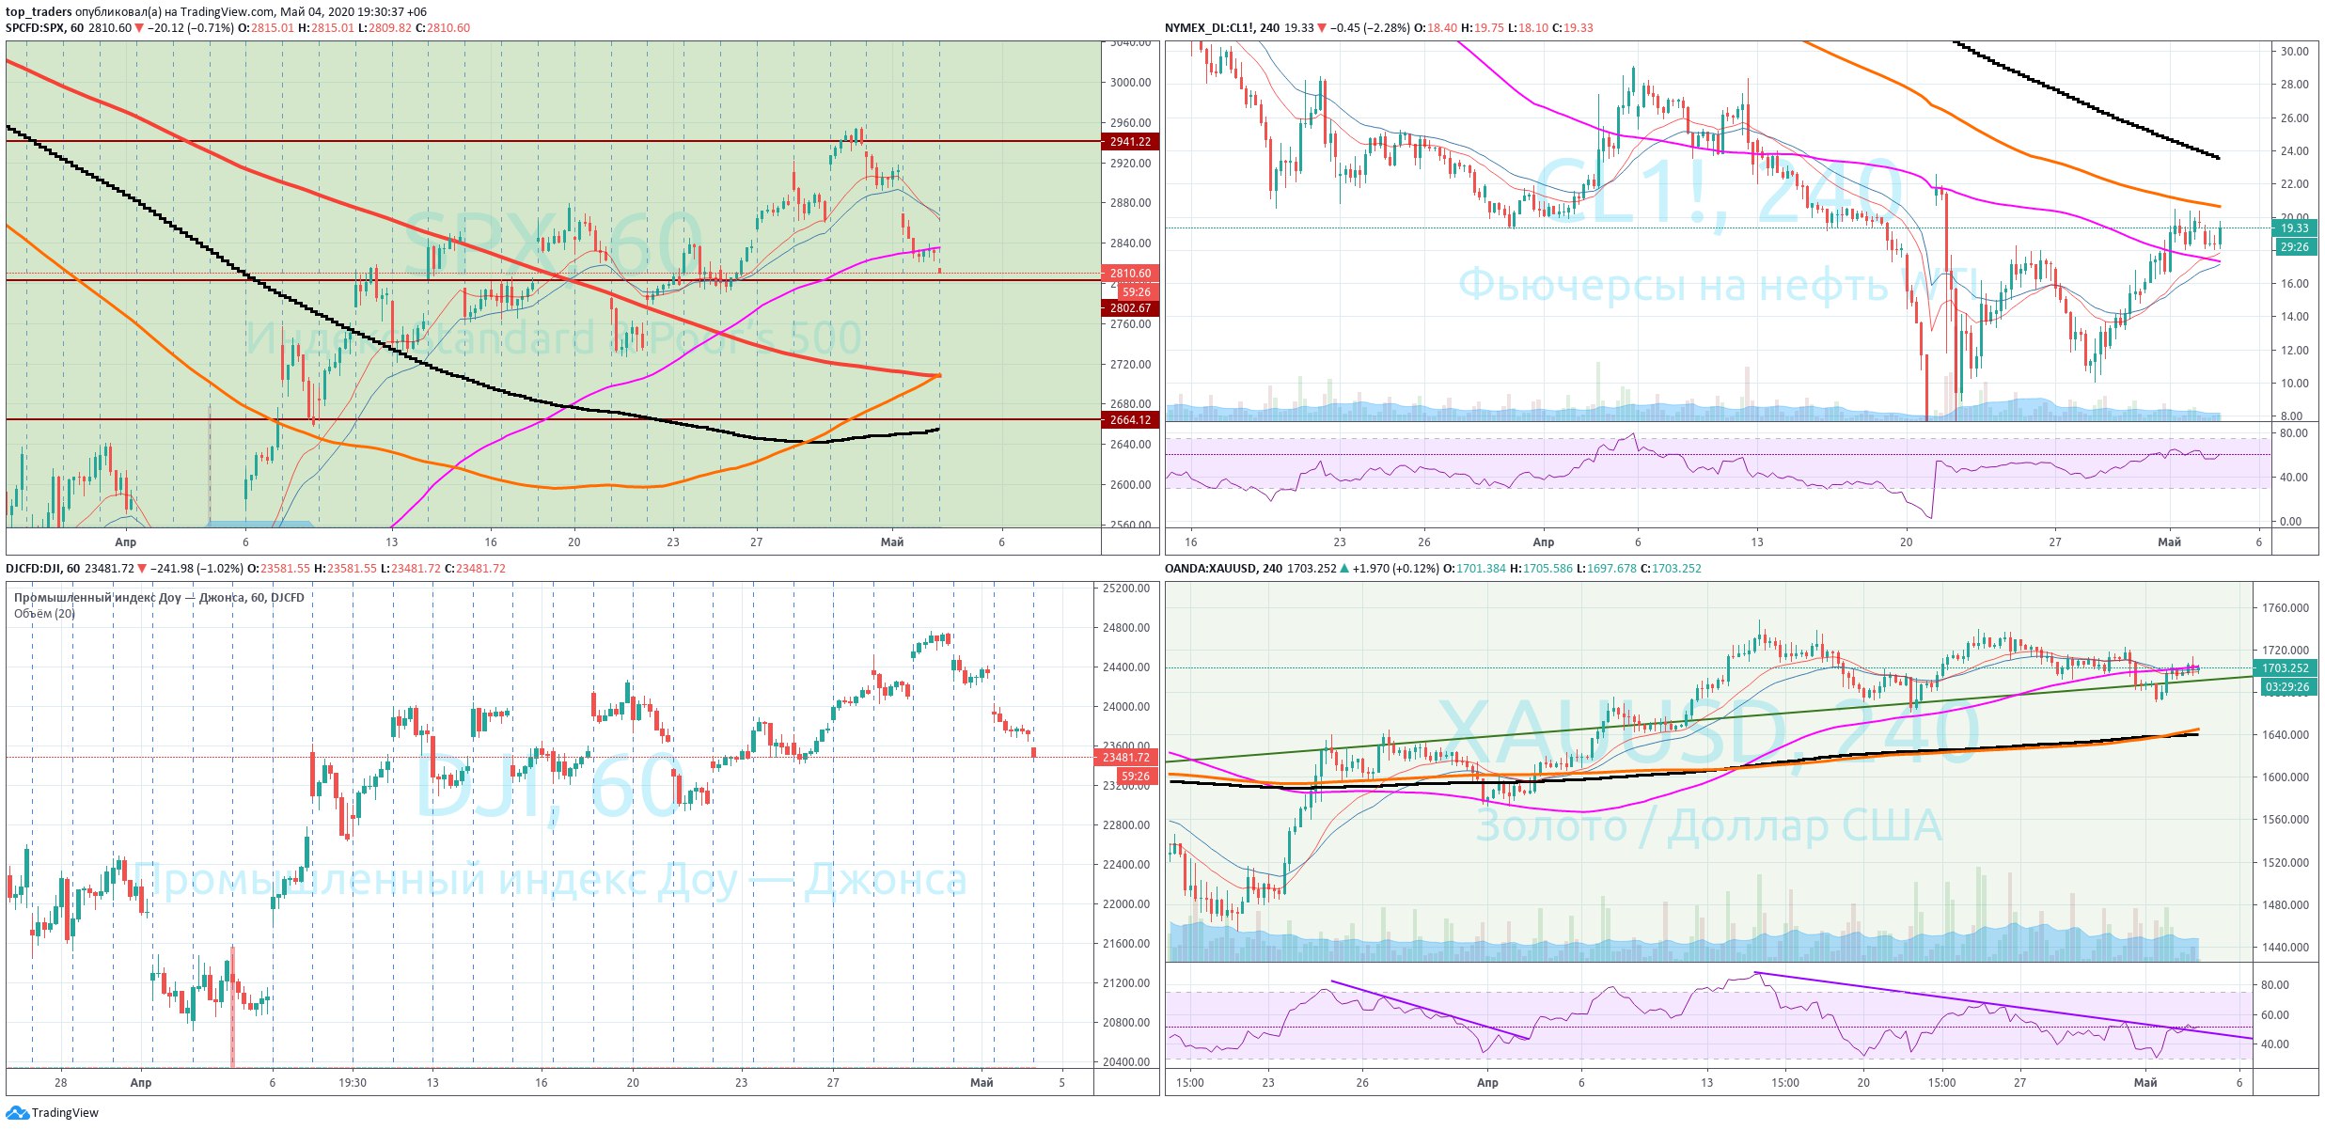Image resolution: width=2325 pixels, height=1130 pixels.
Task: Click 2720.00 on the SPX price axis
Action: click(x=1130, y=365)
